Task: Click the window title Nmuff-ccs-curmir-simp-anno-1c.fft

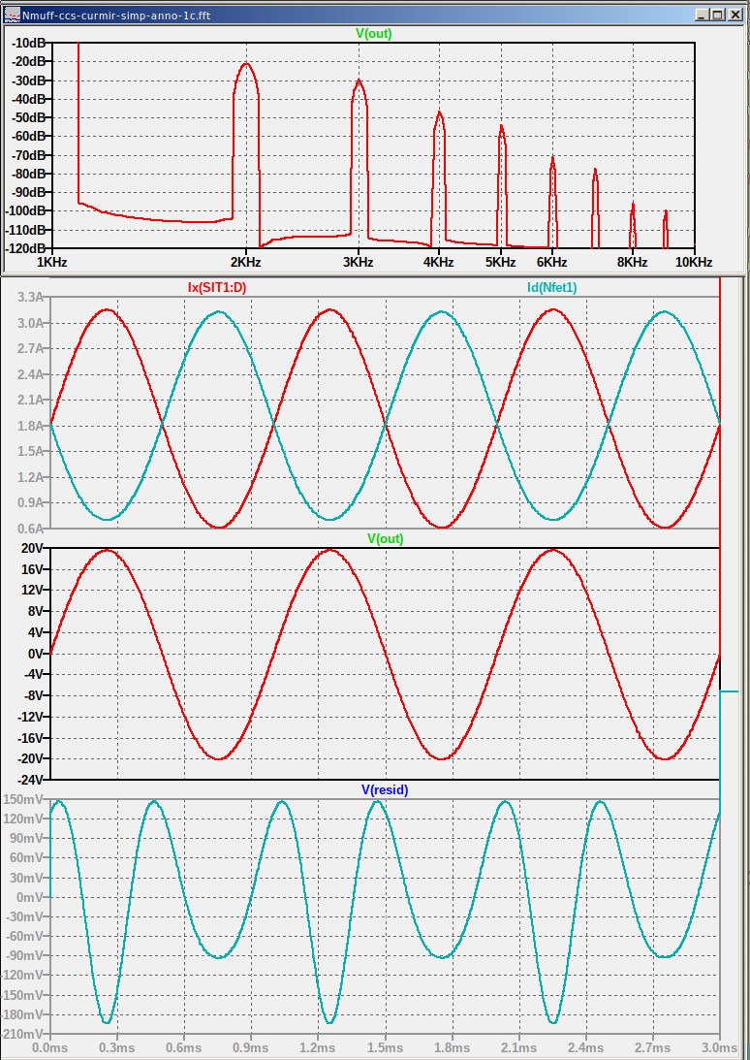Action: point(116,15)
